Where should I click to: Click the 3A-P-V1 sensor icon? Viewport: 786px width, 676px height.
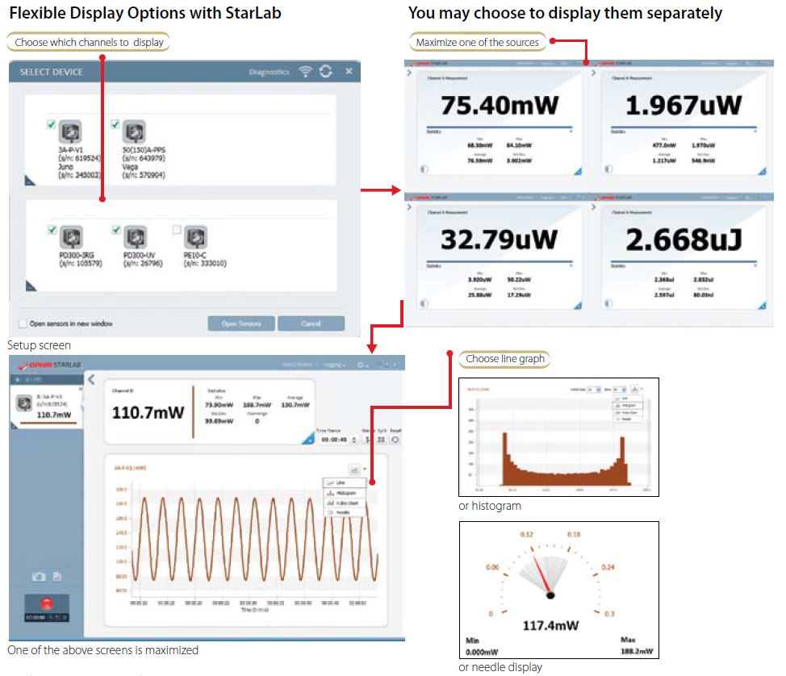71,132
